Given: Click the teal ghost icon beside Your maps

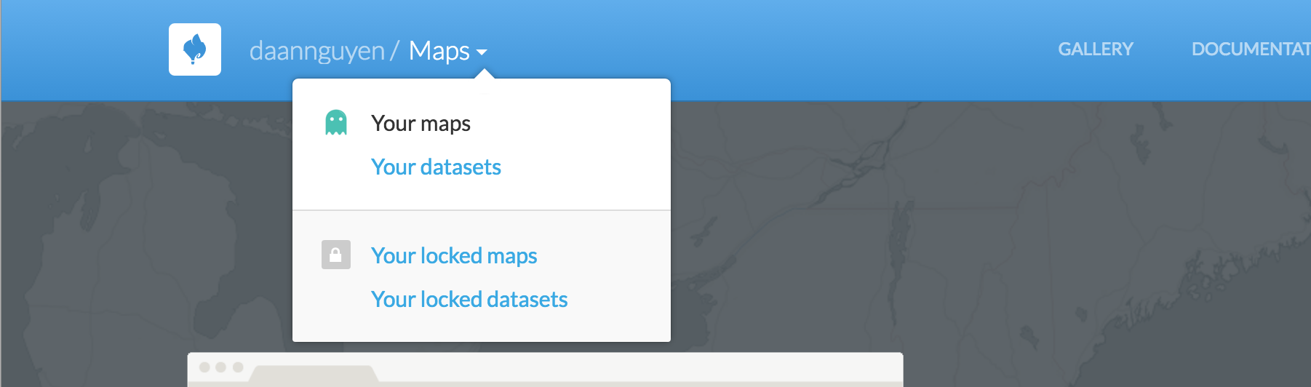Looking at the screenshot, I should coord(336,122).
